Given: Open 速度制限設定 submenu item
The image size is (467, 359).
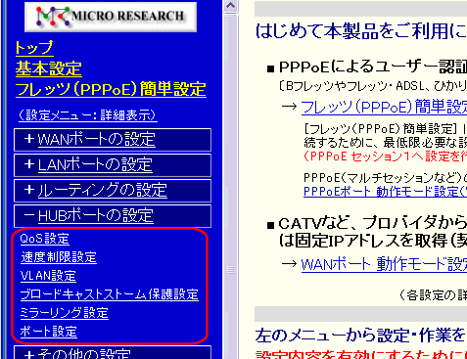Looking at the screenshot, I should (x=59, y=257).
